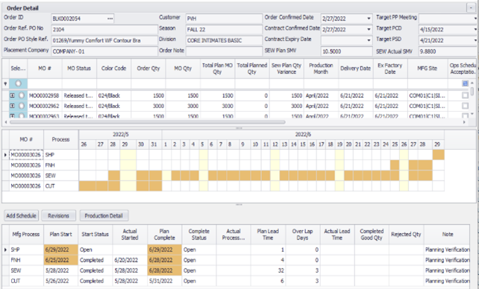Image resolution: width=479 pixels, height=289 pixels.
Task: Check Ops Schedule Acceptance for MO00002958
Action: 465,96
